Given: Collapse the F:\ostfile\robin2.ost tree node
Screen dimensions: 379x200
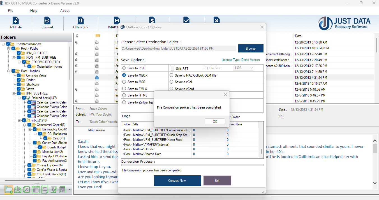Looking at the screenshot, I should click(x=3, y=44).
